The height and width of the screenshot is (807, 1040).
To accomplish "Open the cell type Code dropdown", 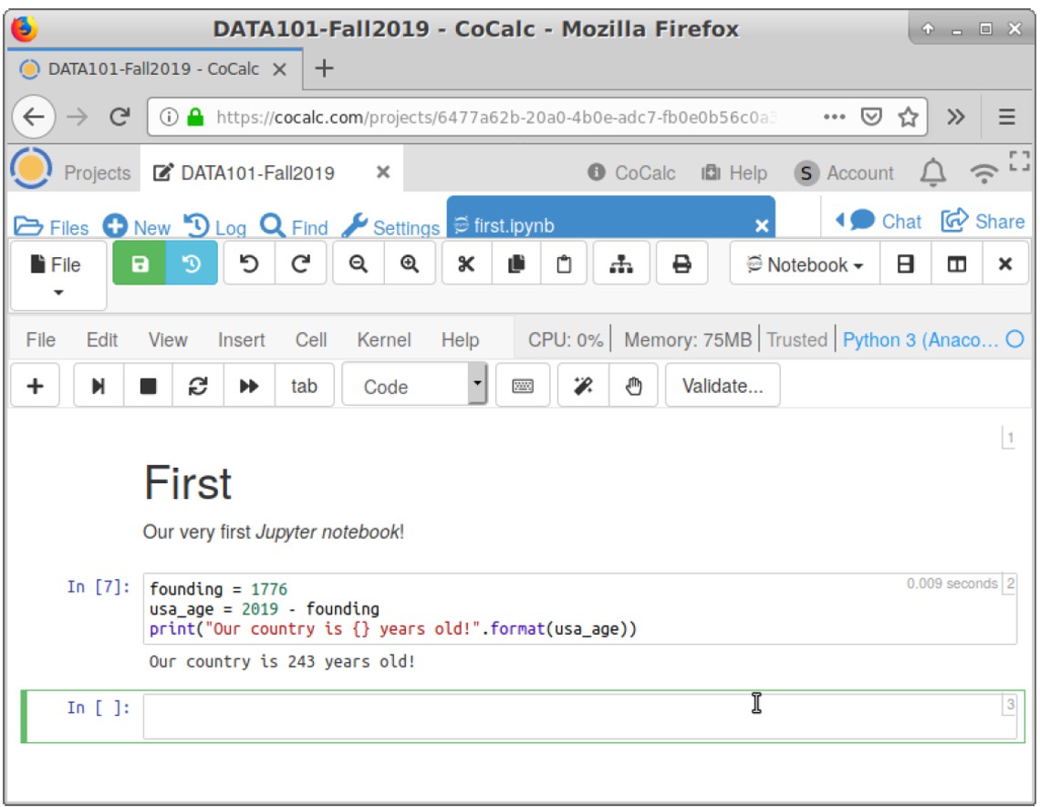I will [414, 384].
